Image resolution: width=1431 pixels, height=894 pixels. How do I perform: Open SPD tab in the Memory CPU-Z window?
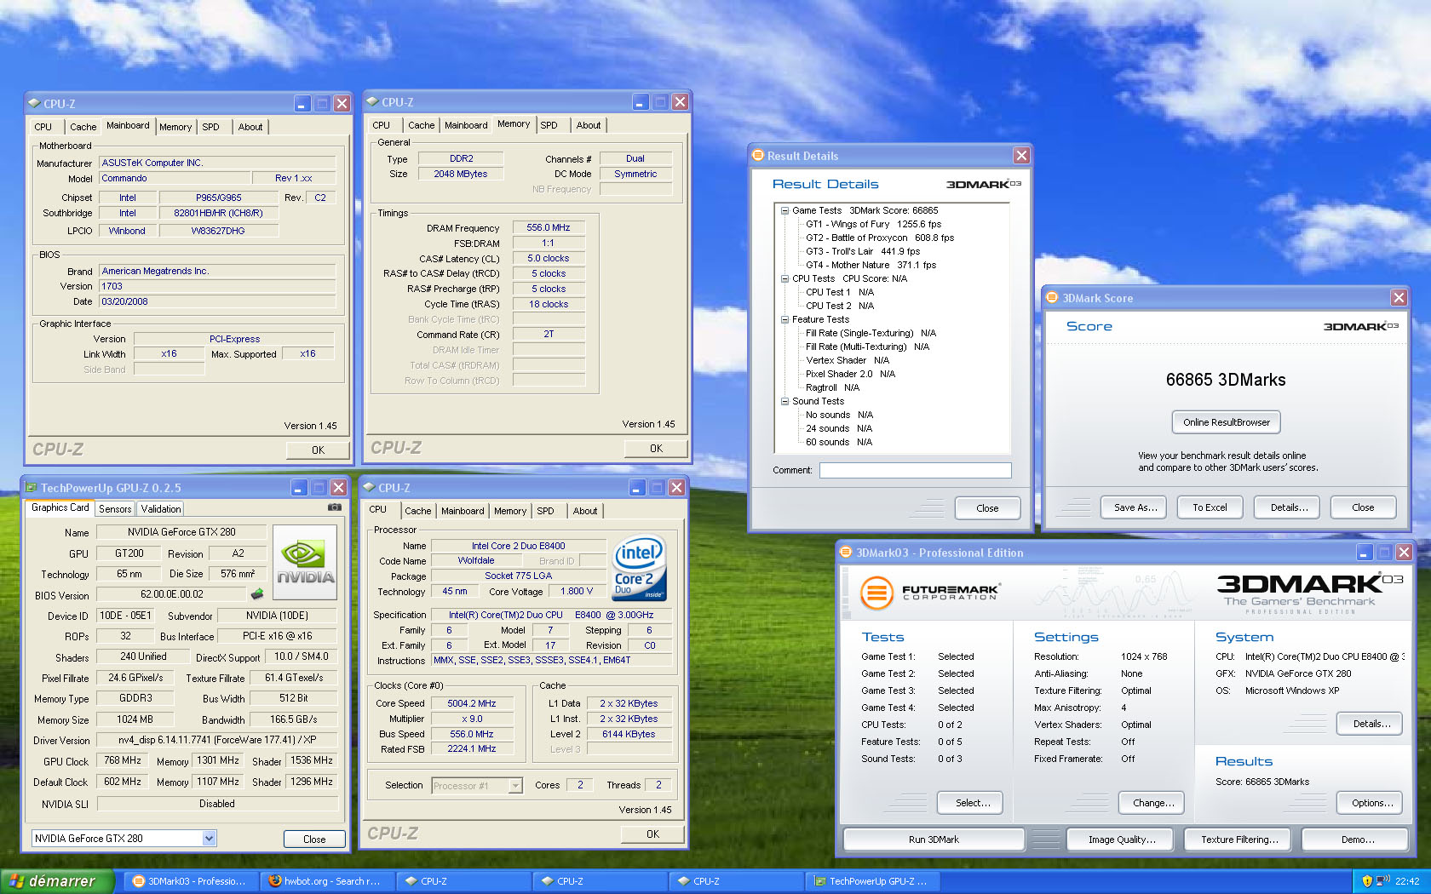coord(549,125)
